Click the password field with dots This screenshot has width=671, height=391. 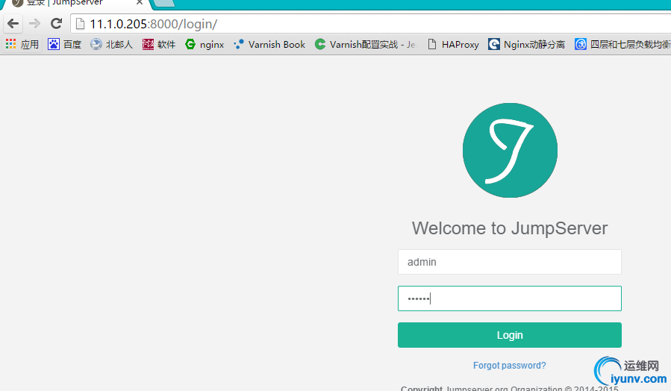[x=510, y=298]
